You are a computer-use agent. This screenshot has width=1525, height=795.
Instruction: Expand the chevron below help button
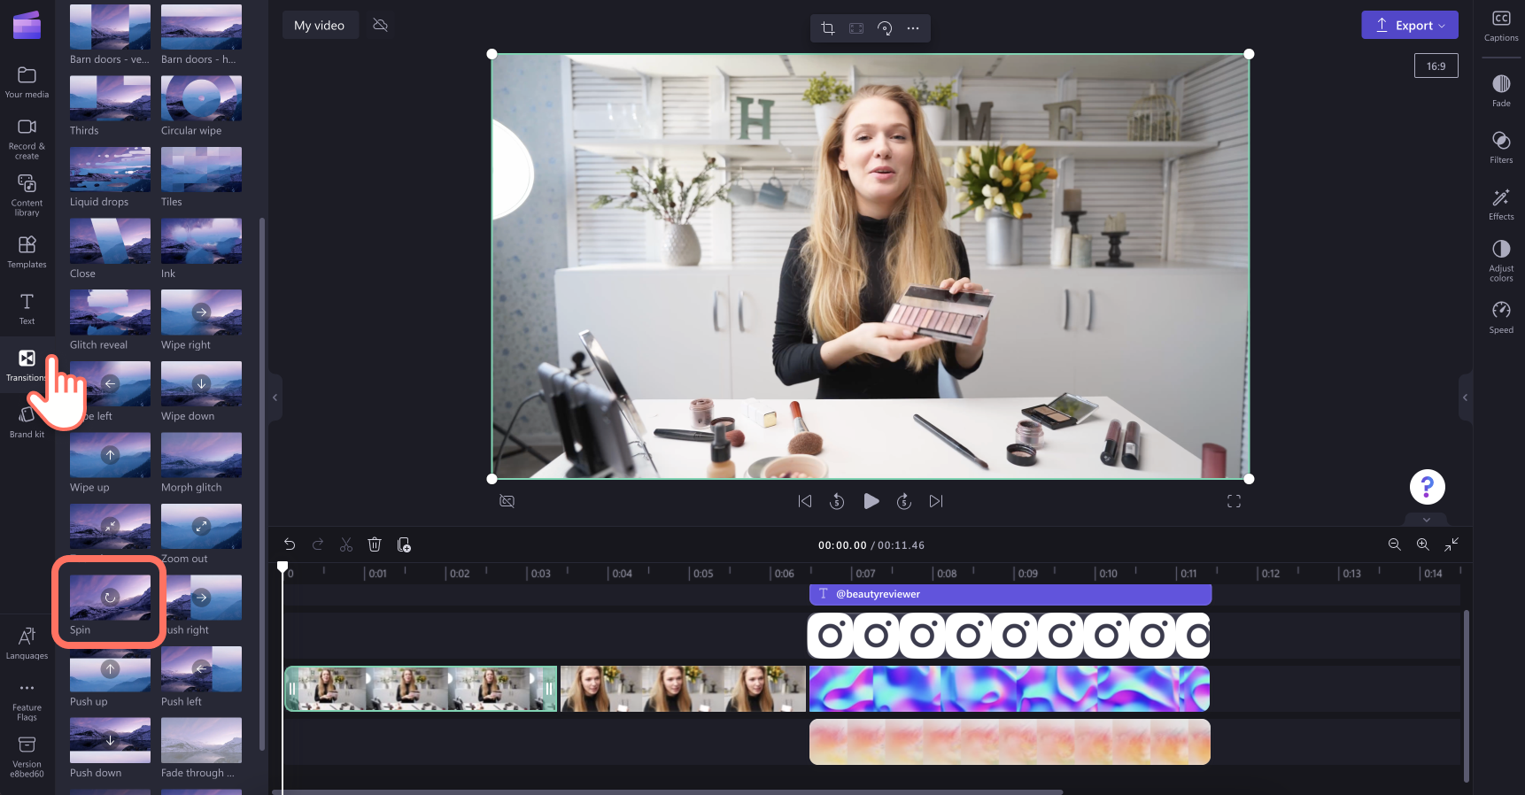pos(1427,520)
